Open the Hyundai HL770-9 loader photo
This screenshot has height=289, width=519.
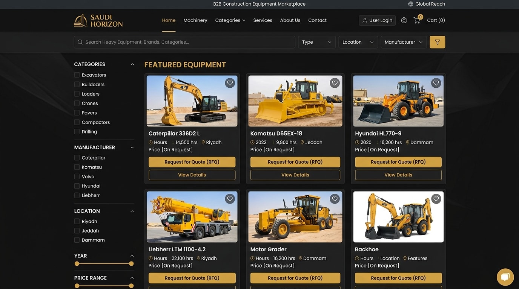(398, 101)
